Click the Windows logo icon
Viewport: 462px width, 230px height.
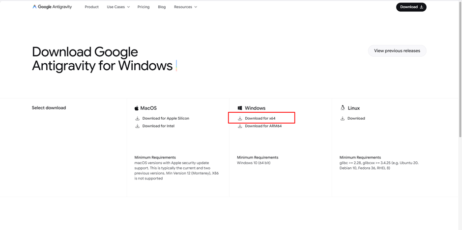[x=240, y=108]
